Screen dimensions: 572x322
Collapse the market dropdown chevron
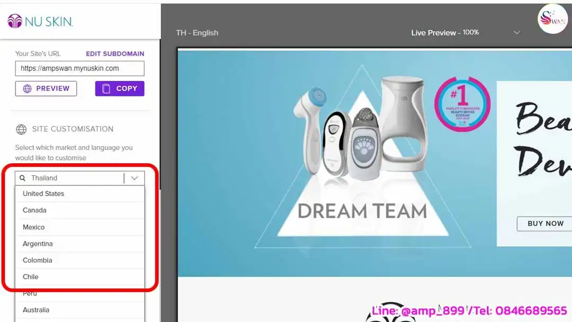[135, 178]
